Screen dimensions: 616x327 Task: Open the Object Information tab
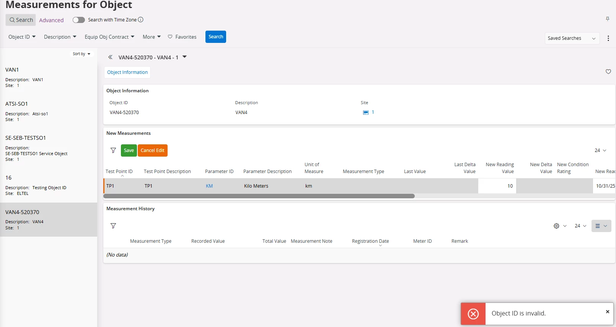(127, 72)
